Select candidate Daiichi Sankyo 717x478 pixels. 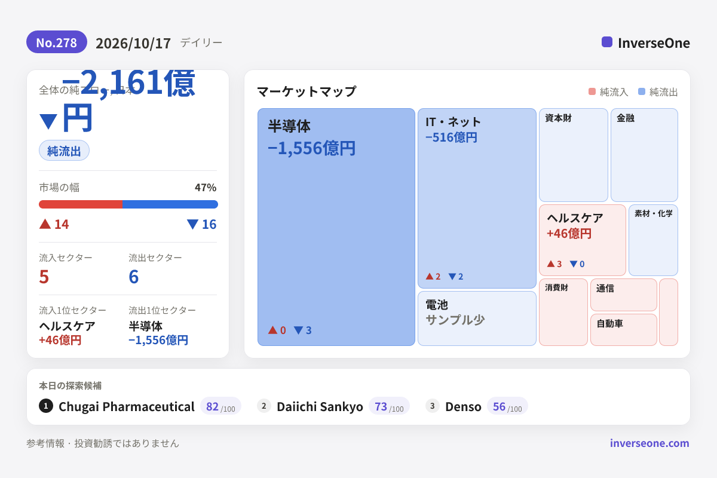[320, 406]
